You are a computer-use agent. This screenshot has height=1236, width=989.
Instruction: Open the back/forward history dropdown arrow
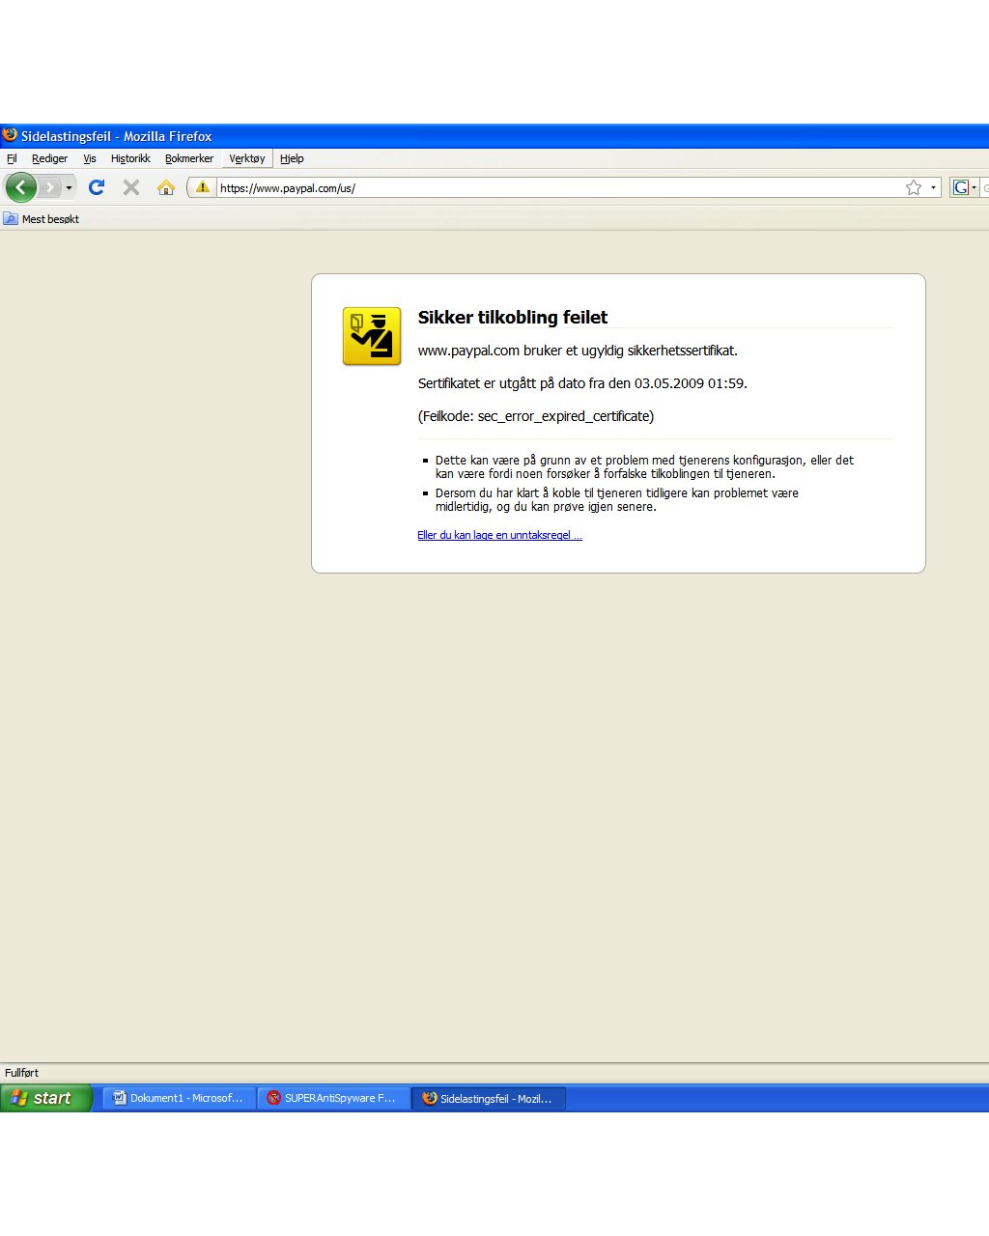coord(69,187)
